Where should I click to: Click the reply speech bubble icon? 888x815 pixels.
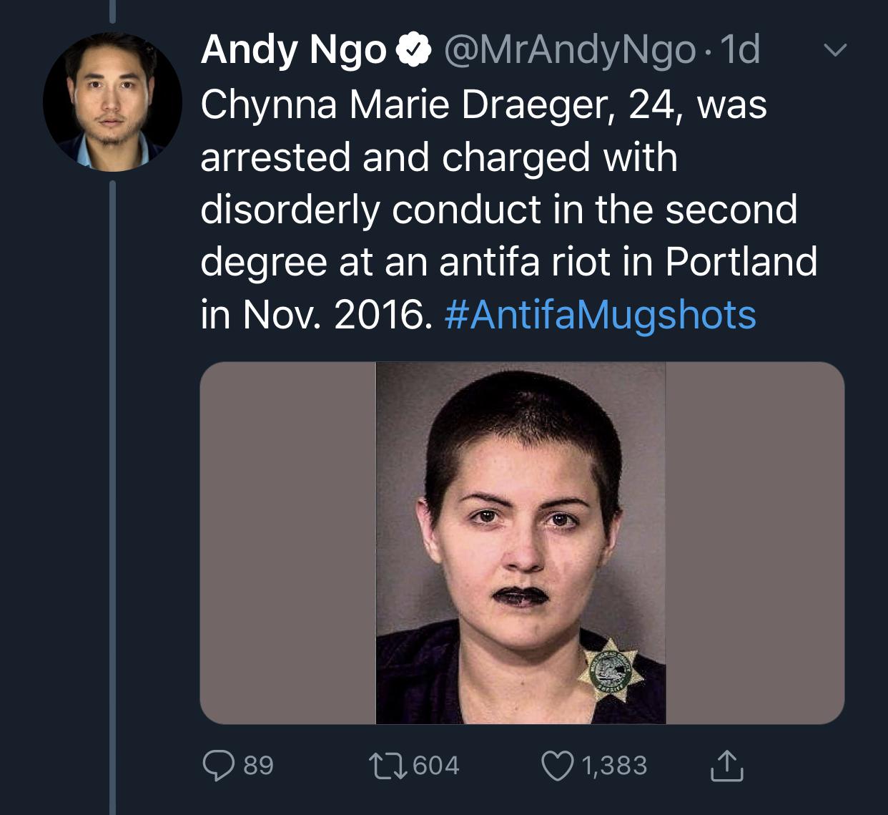point(219,765)
